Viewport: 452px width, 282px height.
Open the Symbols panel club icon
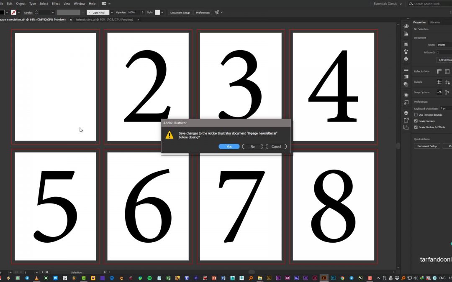coord(406,59)
